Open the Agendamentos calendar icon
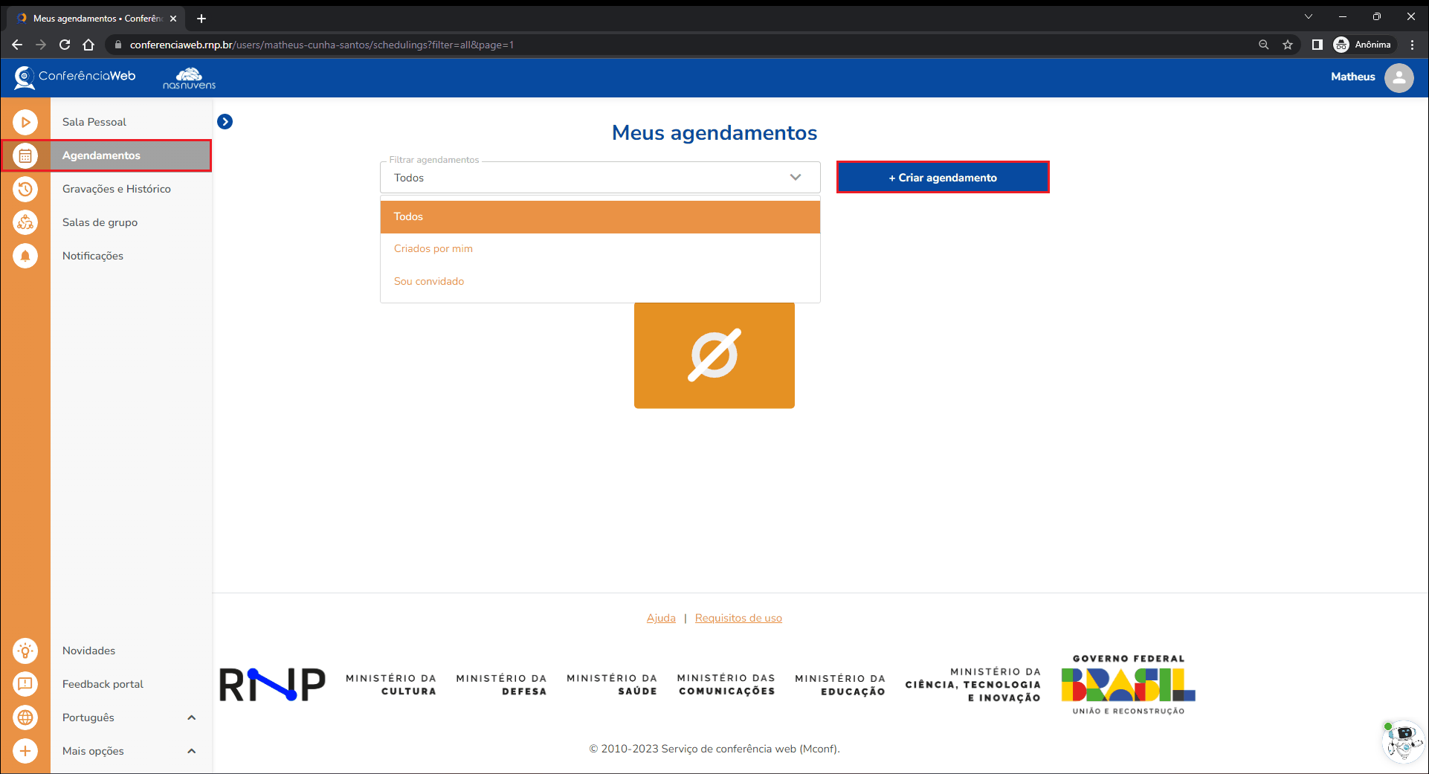Screen dimensions: 1429x774 click(25, 155)
